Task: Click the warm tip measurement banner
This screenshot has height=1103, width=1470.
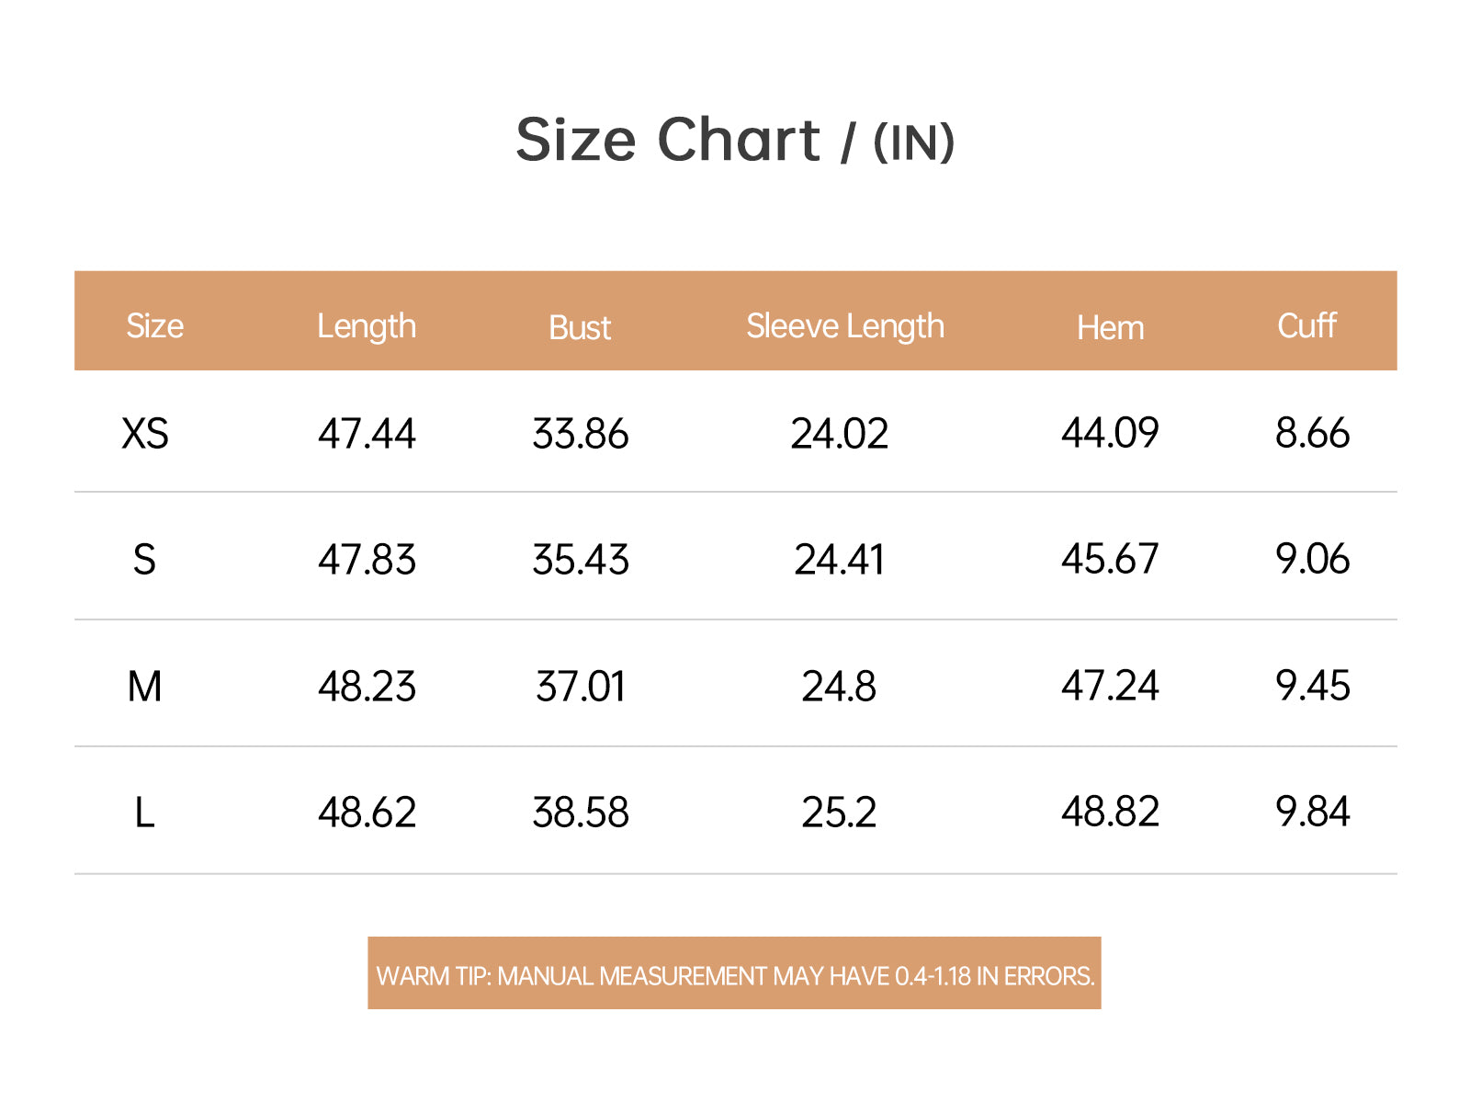Action: [x=734, y=973]
